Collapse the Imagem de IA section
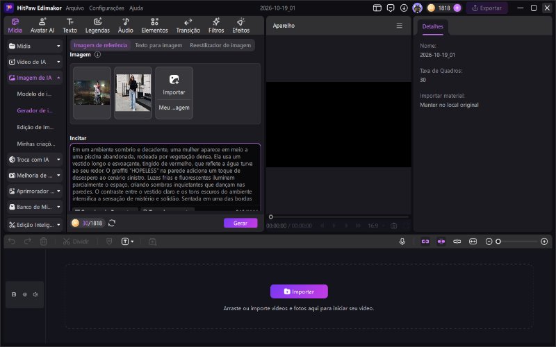 pyautogui.click(x=35, y=78)
